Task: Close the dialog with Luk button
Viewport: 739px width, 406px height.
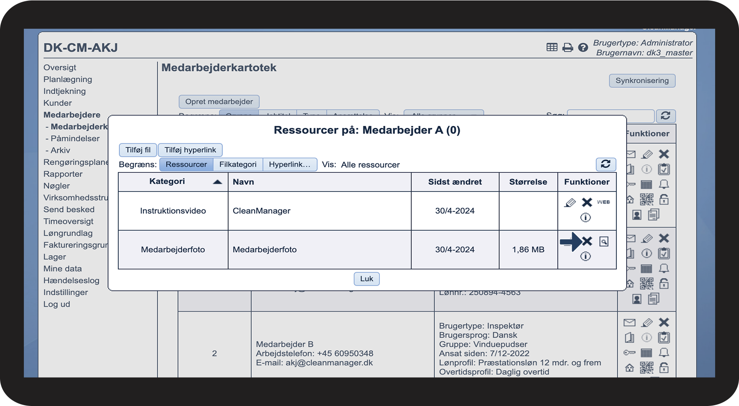Action: pyautogui.click(x=366, y=279)
